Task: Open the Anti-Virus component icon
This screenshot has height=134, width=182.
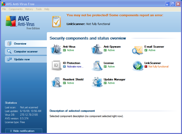Action: [x=56, y=49]
